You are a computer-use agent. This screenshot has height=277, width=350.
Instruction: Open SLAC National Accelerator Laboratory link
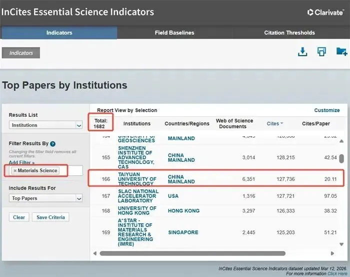(x=138, y=196)
